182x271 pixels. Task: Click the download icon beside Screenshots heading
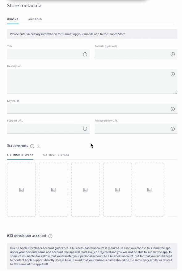pyautogui.click(x=39, y=146)
